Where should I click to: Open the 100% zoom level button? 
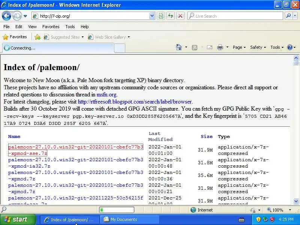pyautogui.click(x=275, y=210)
